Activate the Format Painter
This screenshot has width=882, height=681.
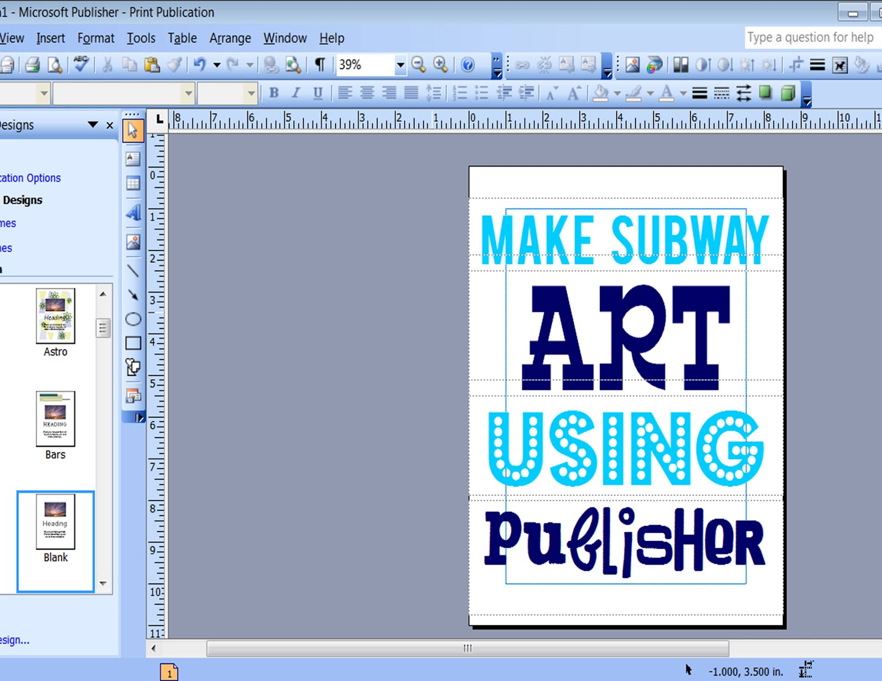(x=174, y=65)
